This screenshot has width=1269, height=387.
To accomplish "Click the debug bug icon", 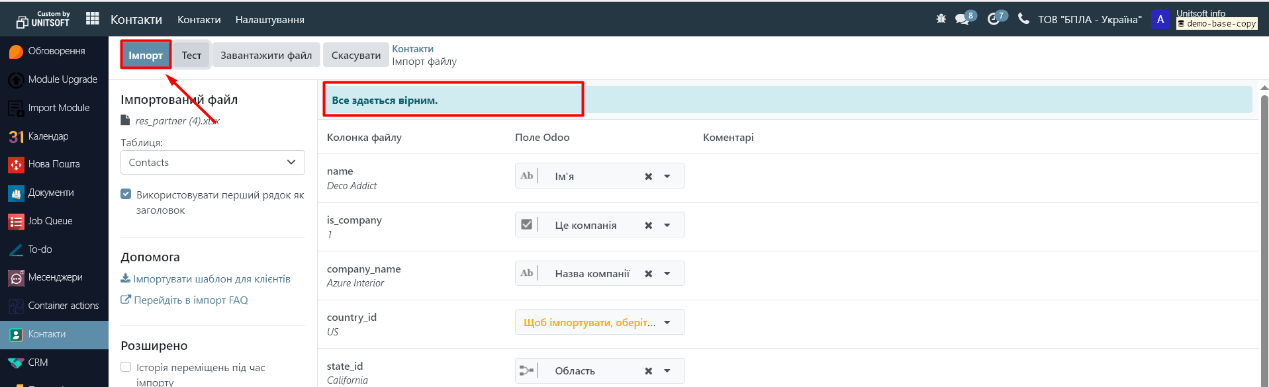I will (x=941, y=19).
